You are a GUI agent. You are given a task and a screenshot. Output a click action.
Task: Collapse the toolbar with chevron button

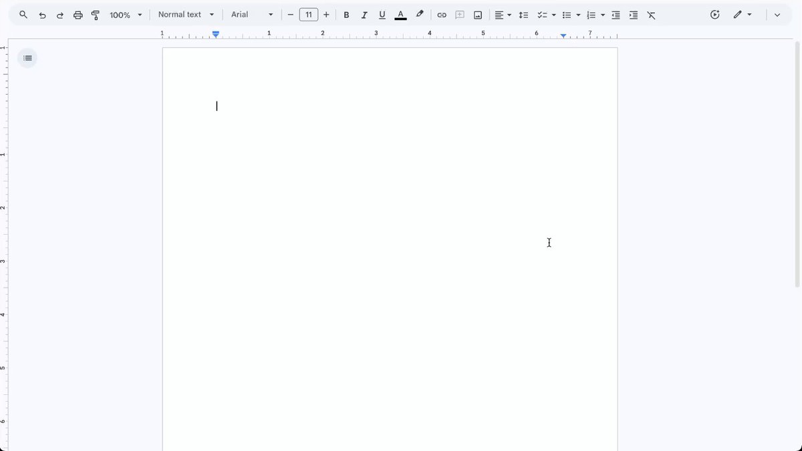pos(777,15)
